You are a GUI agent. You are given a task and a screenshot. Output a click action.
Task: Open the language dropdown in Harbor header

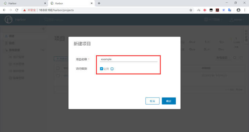[213, 20]
